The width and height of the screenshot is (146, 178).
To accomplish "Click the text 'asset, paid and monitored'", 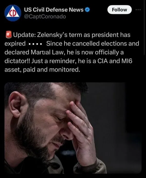I will (x=42, y=70).
